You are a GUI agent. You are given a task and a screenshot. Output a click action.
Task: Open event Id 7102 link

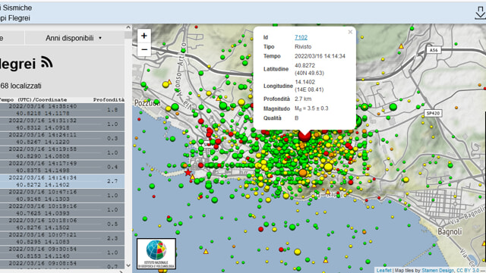pyautogui.click(x=301, y=37)
